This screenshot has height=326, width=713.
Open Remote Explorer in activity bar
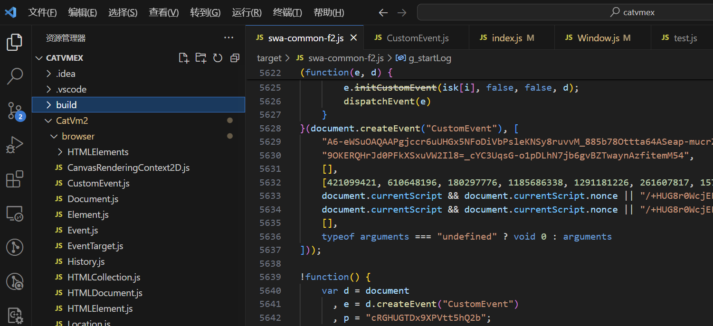tap(15, 214)
